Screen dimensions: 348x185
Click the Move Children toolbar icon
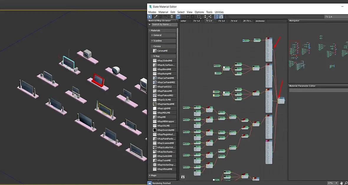coord(178,16)
